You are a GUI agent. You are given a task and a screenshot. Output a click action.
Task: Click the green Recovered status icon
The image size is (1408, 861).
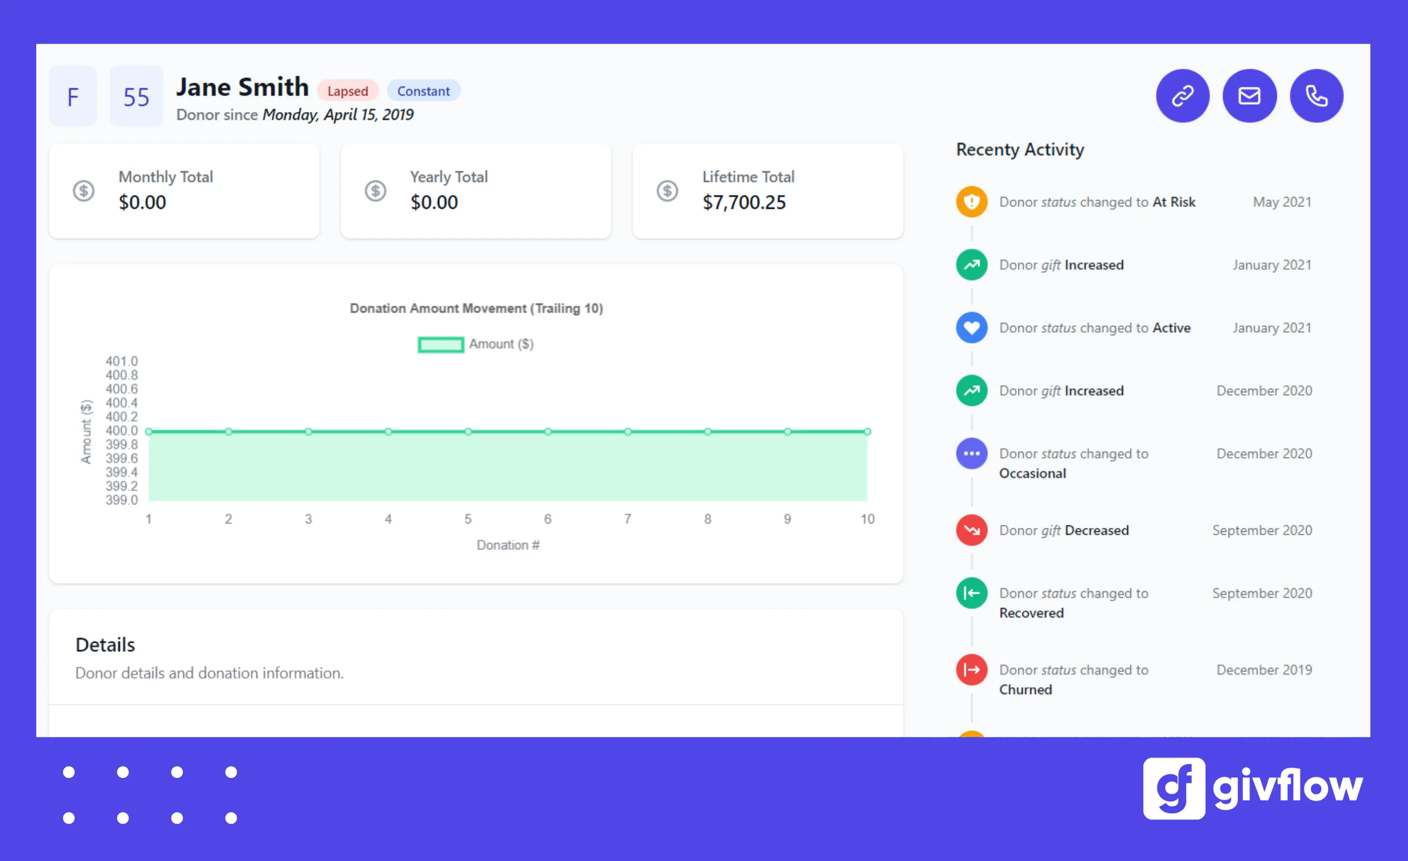click(x=971, y=593)
